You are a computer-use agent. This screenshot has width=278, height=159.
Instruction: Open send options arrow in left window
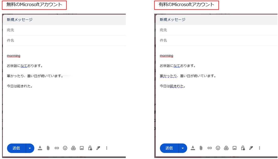(30, 148)
